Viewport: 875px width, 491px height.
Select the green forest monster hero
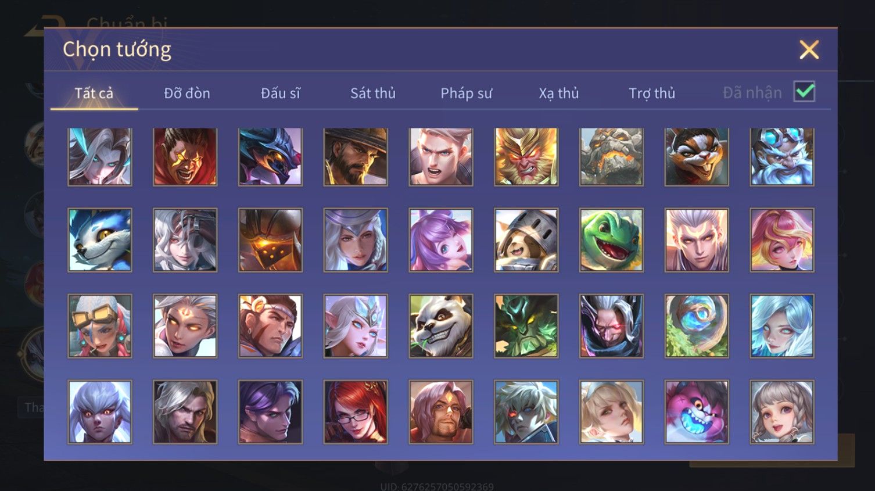click(x=526, y=325)
